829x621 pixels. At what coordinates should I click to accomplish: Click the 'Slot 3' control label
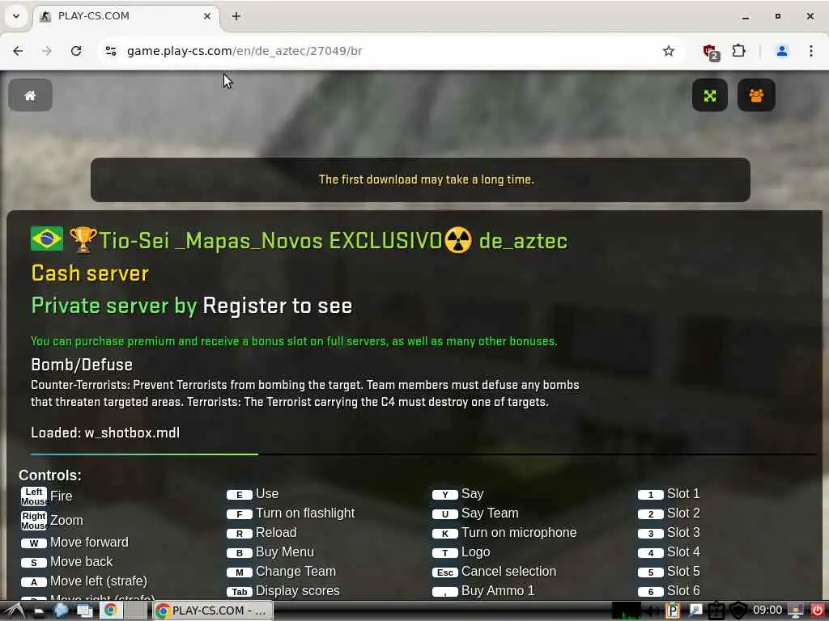point(683,533)
